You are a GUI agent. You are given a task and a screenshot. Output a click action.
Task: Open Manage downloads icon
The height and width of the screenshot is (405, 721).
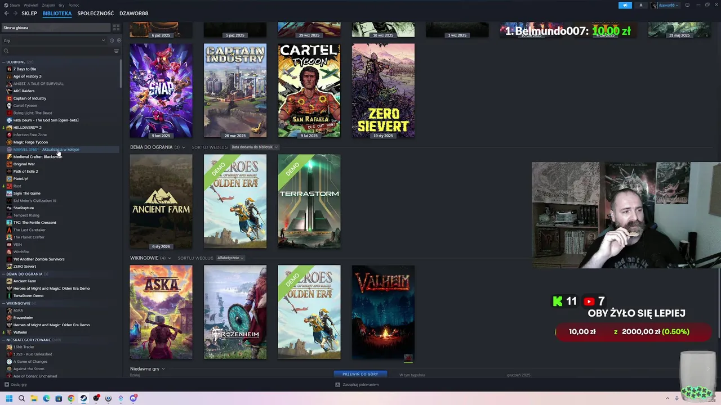(337, 385)
